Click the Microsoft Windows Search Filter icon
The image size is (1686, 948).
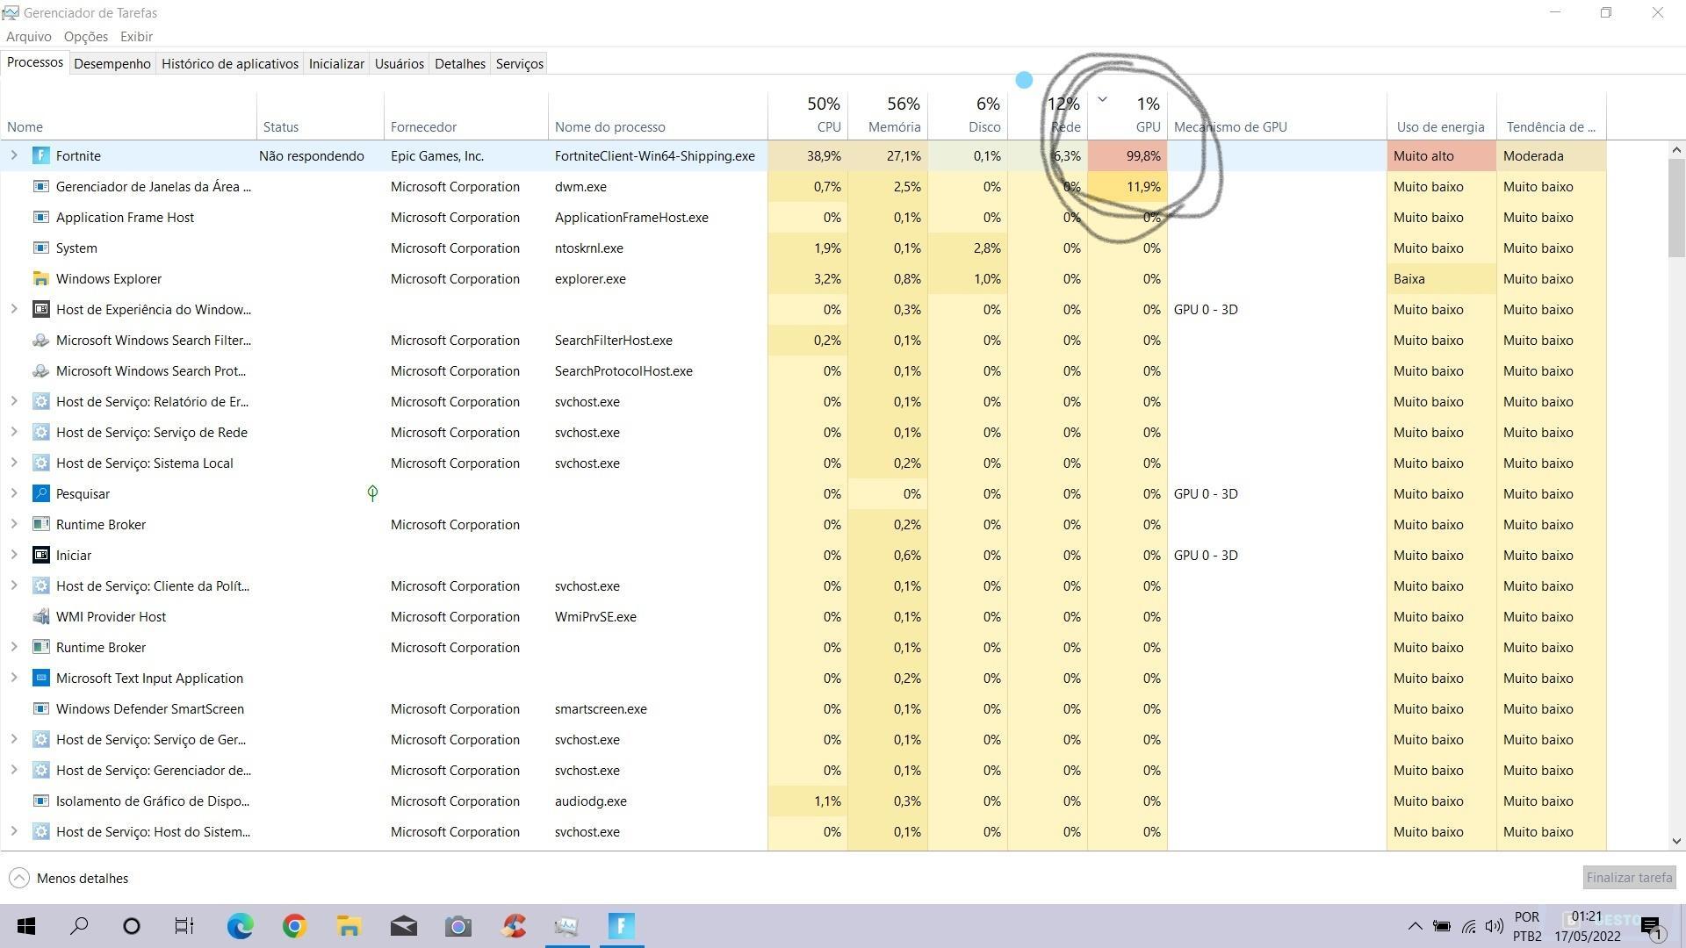pos(40,341)
